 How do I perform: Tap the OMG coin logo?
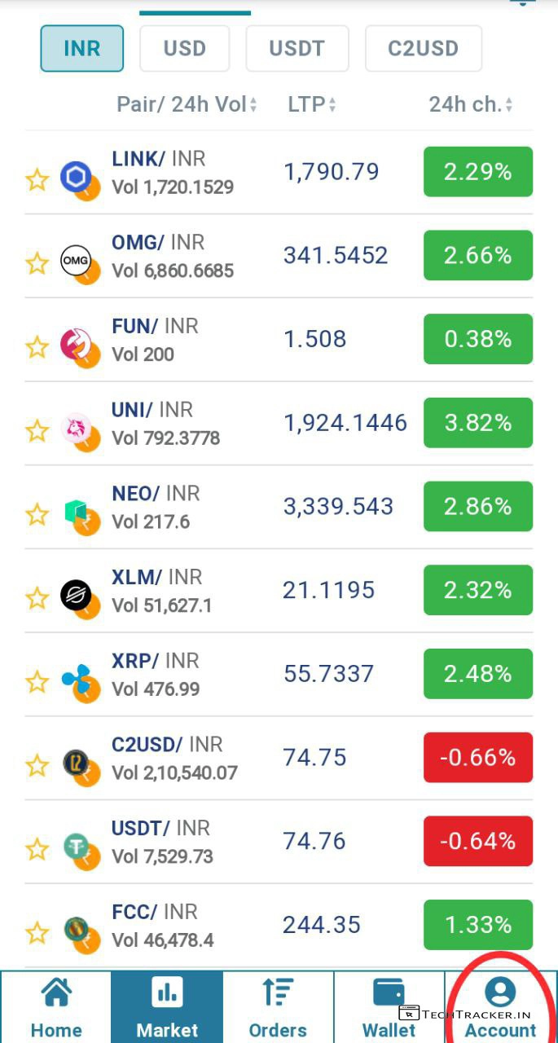click(76, 261)
